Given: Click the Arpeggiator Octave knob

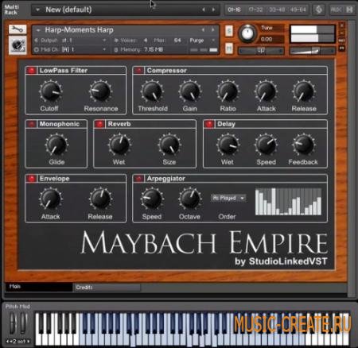Looking at the screenshot, I should coord(190,199).
